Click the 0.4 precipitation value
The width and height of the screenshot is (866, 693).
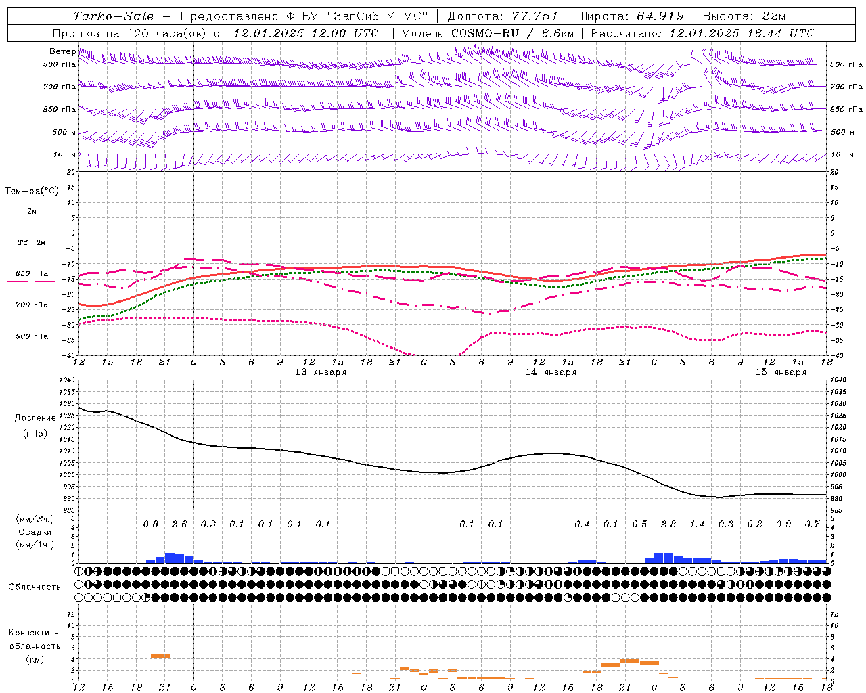click(x=582, y=524)
